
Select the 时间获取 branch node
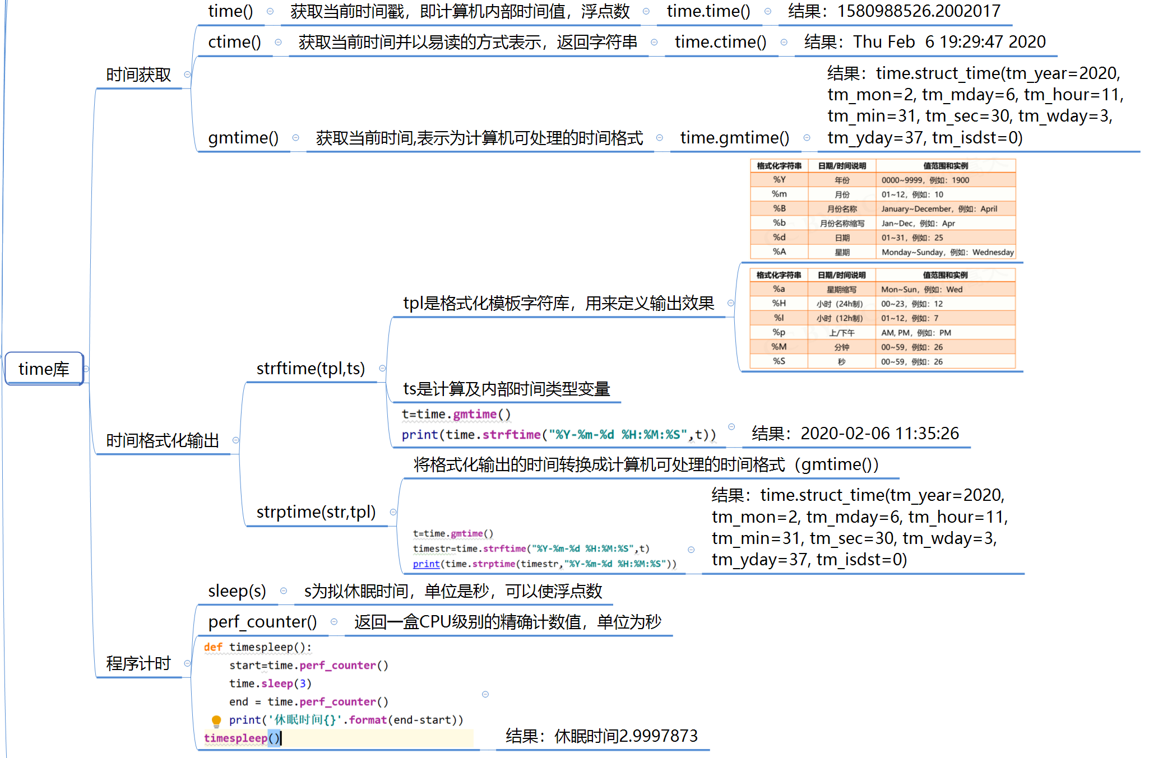138,73
